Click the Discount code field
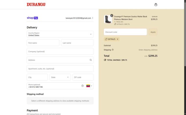Screen dimensions: 186x115 click(x=125, y=32)
